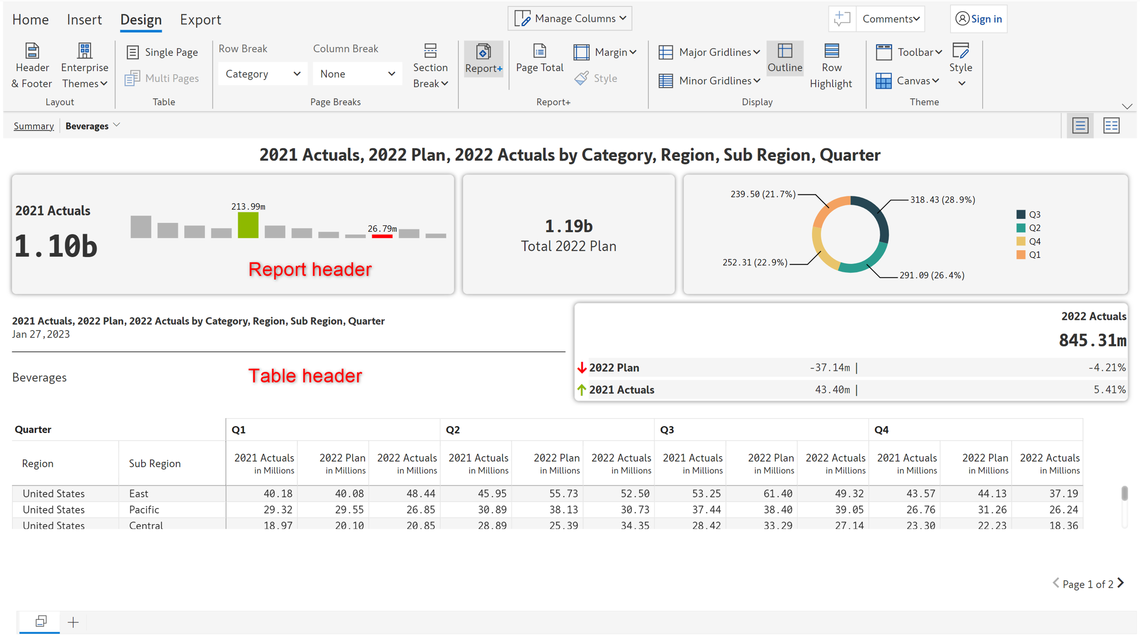Expand the Manage Columns dropdown

[570, 19]
